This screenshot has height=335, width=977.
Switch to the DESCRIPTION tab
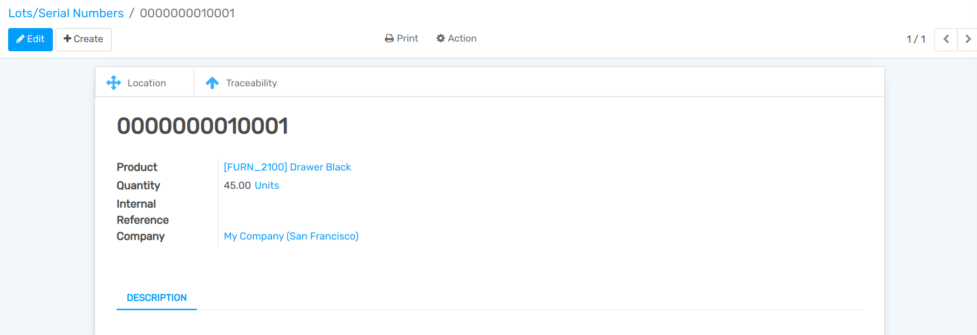click(156, 298)
